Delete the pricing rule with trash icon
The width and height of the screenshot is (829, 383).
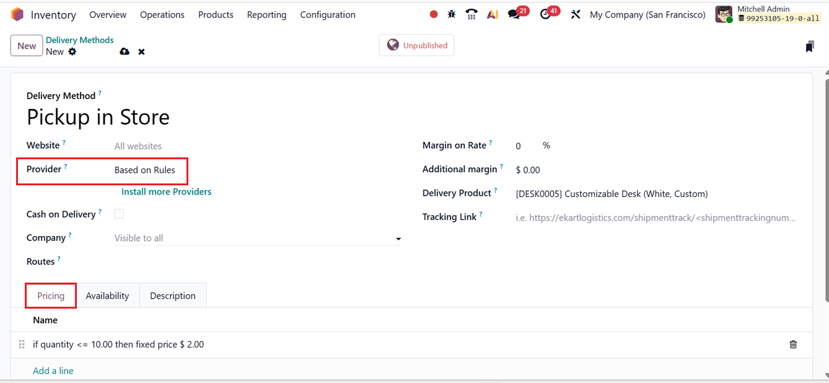(x=793, y=345)
